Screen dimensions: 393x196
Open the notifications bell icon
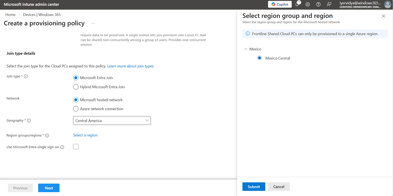pos(297,4)
